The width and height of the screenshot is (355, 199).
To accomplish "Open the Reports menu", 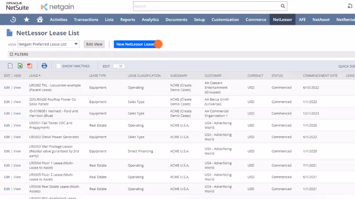I will [x=128, y=19].
